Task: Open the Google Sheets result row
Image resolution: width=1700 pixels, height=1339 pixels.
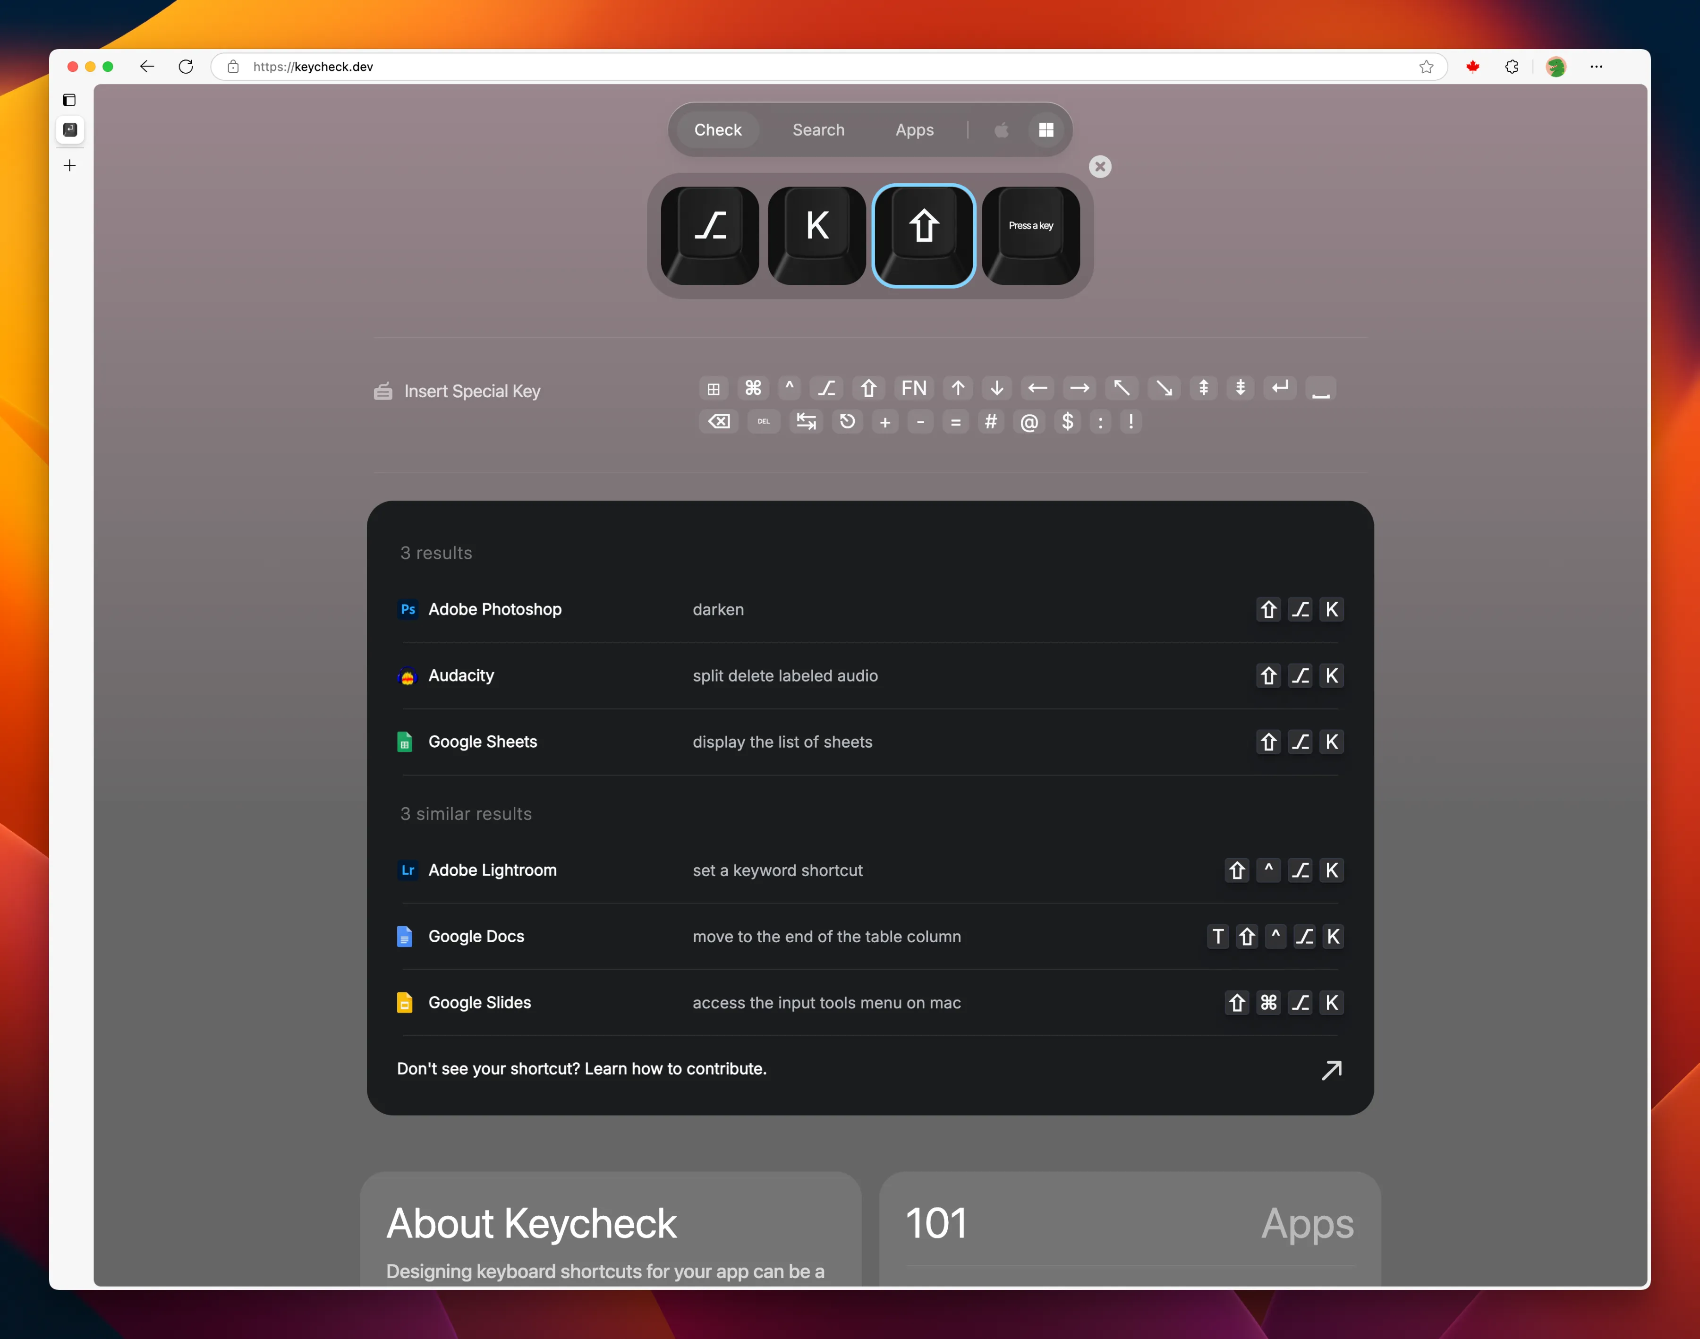Action: [x=870, y=742]
